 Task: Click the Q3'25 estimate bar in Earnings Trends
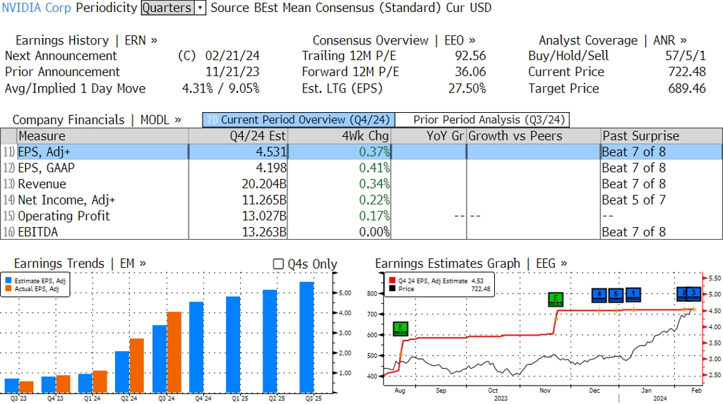tap(306, 337)
